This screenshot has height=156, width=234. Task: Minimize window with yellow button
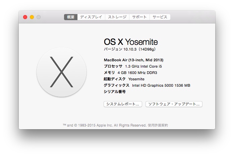32,17
